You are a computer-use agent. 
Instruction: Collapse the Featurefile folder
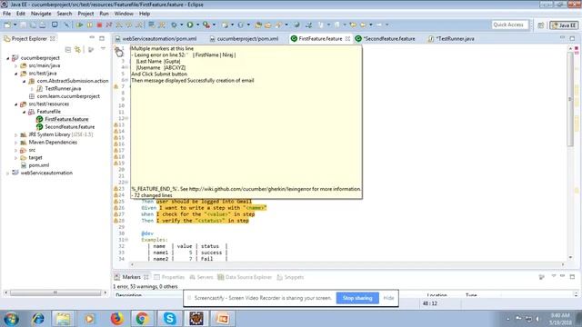click(25, 112)
